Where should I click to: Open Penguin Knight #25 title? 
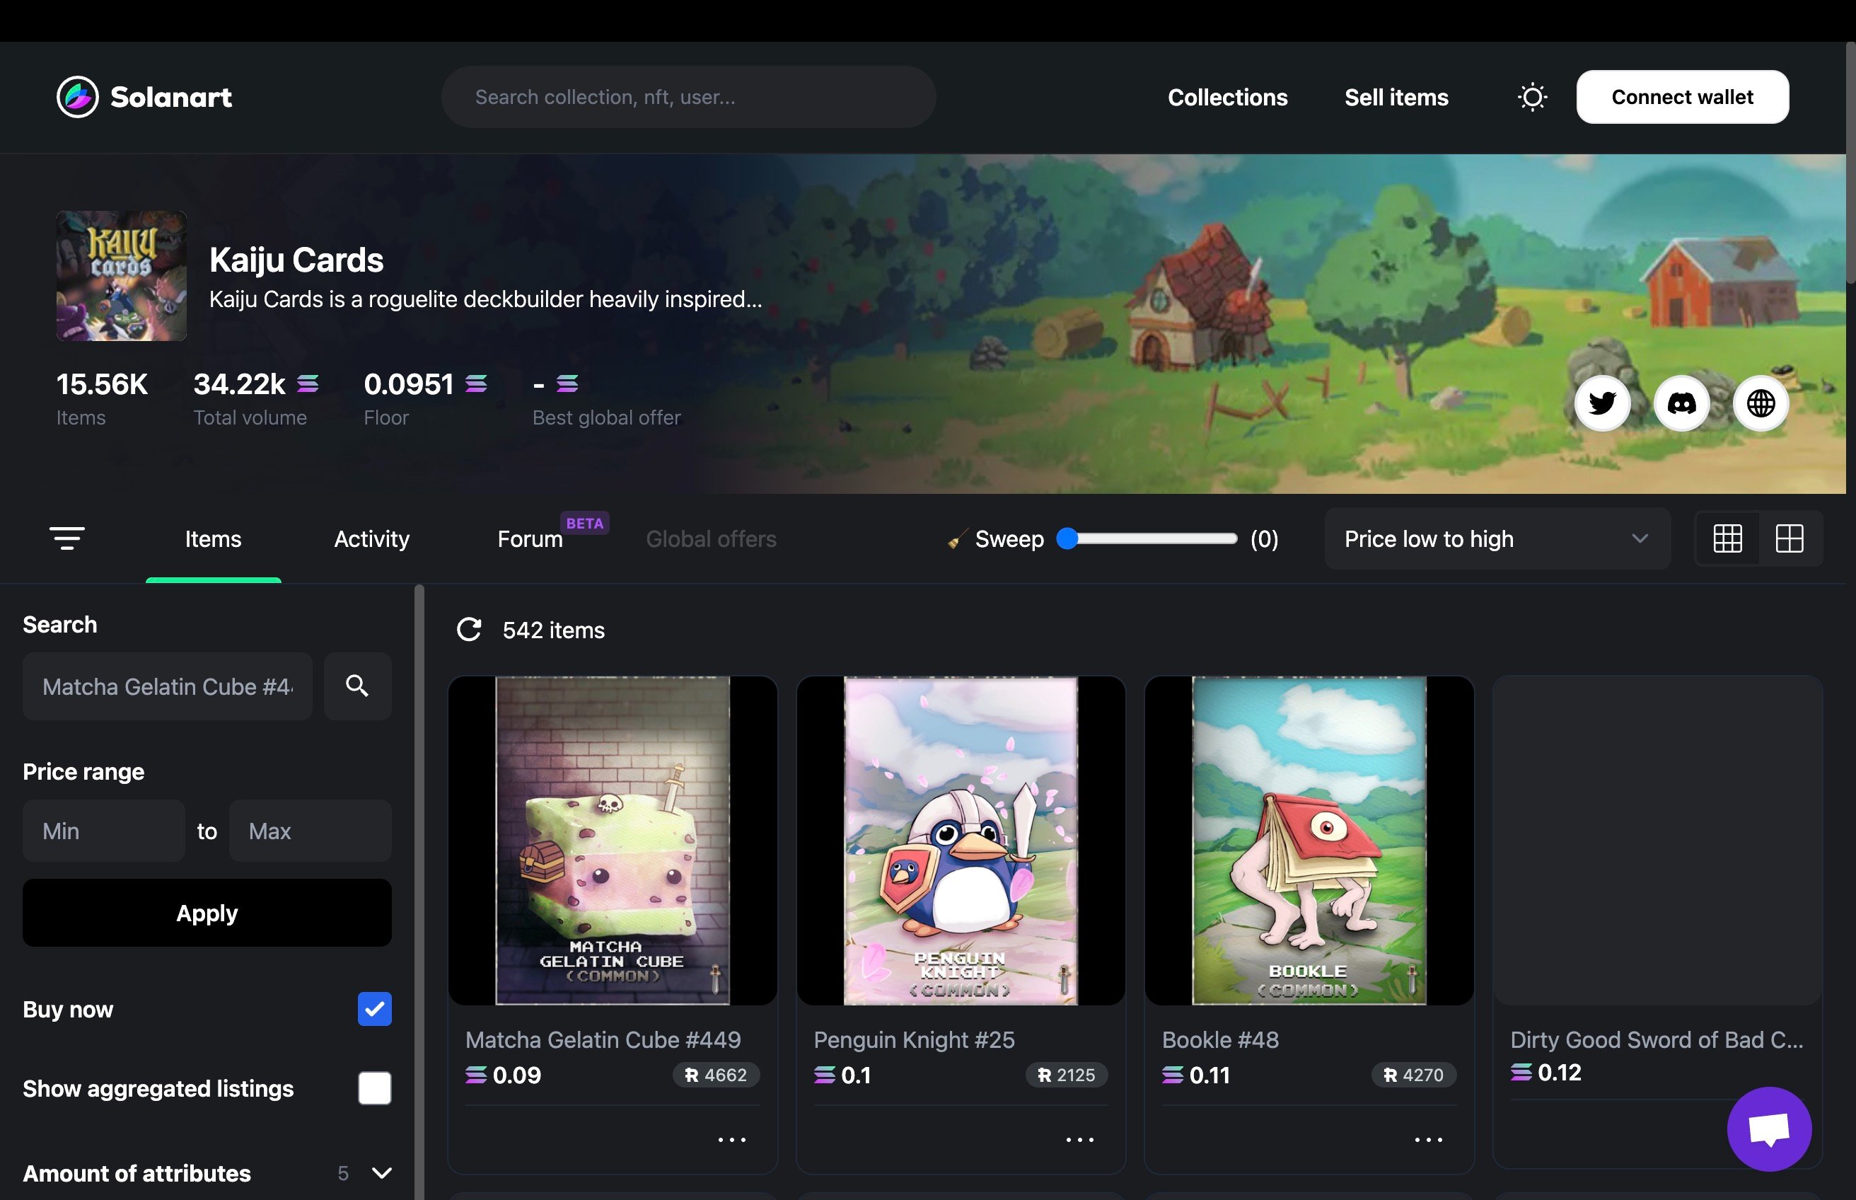914,1039
